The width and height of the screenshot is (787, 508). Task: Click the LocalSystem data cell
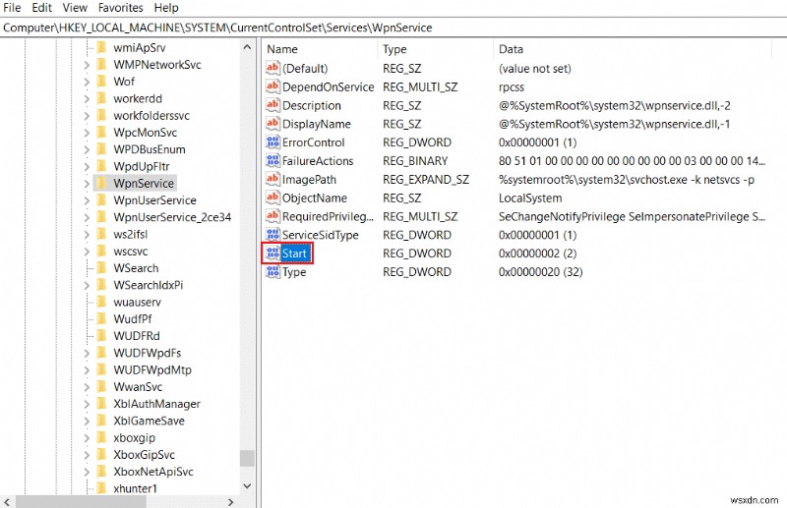click(530, 198)
